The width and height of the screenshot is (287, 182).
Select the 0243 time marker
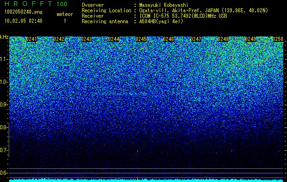[86, 39]
